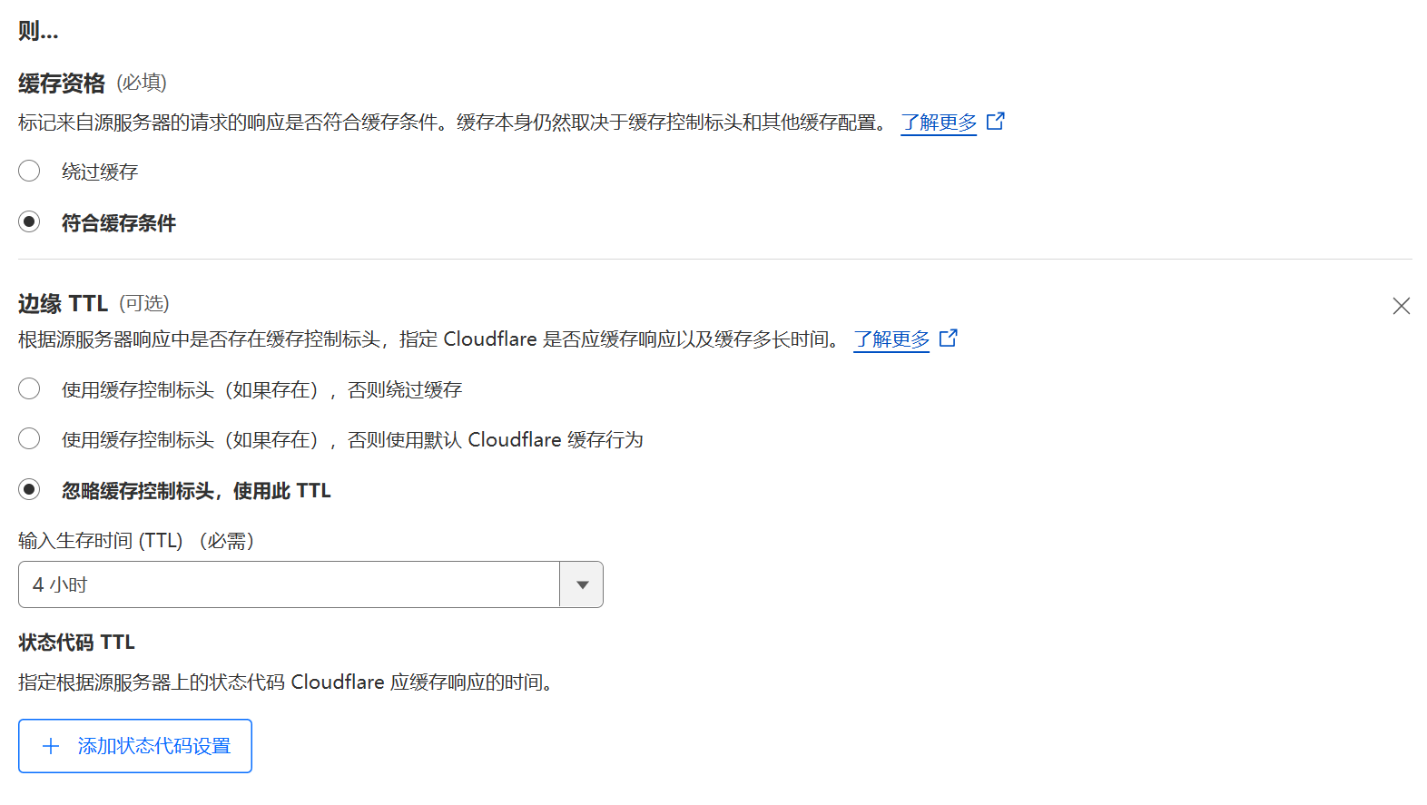The width and height of the screenshot is (1427, 805).
Task: Click inside the TTL value field showing 4 小时
Action: point(272,584)
